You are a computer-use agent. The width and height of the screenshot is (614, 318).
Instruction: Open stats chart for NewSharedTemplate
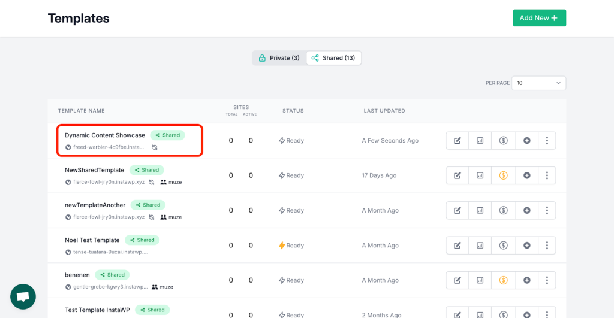tap(480, 175)
